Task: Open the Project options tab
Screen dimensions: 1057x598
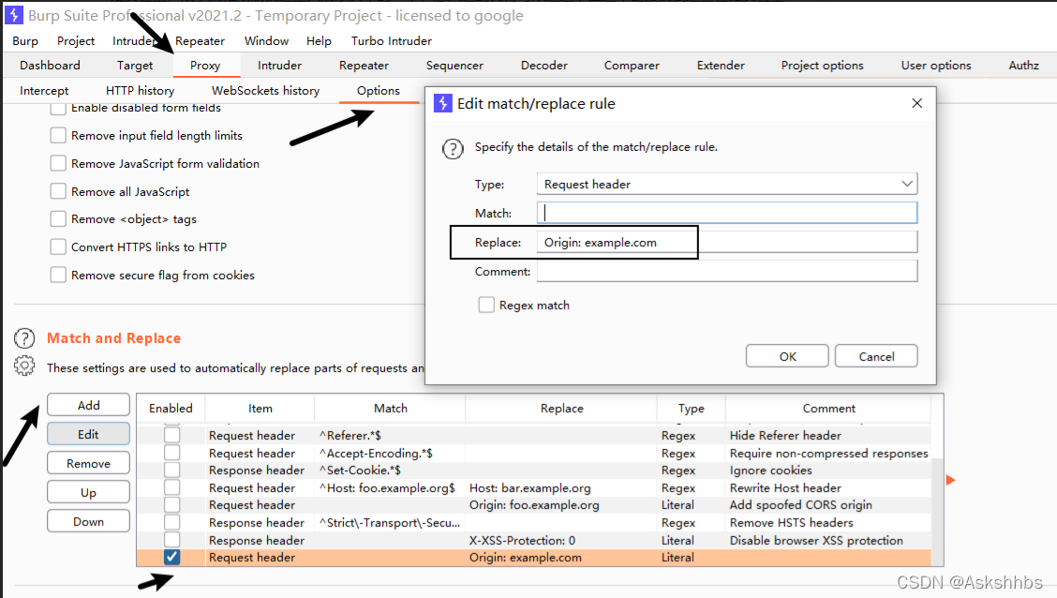Action: coord(823,66)
